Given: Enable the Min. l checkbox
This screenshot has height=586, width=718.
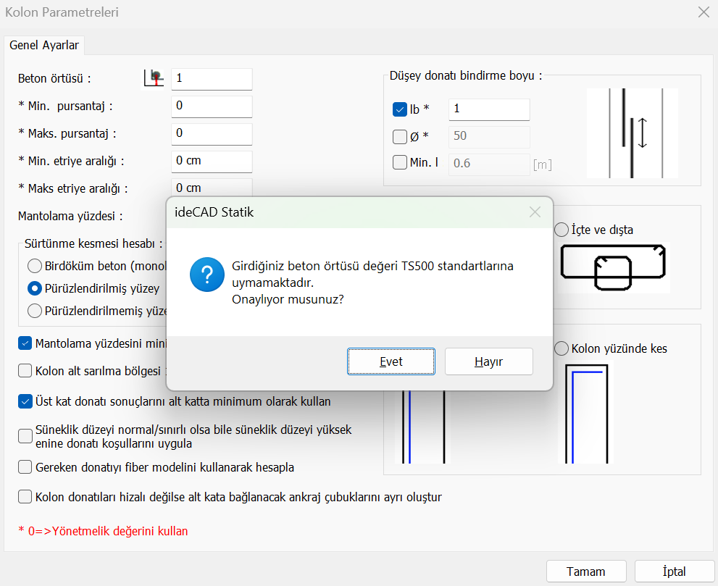Looking at the screenshot, I should tap(399, 163).
